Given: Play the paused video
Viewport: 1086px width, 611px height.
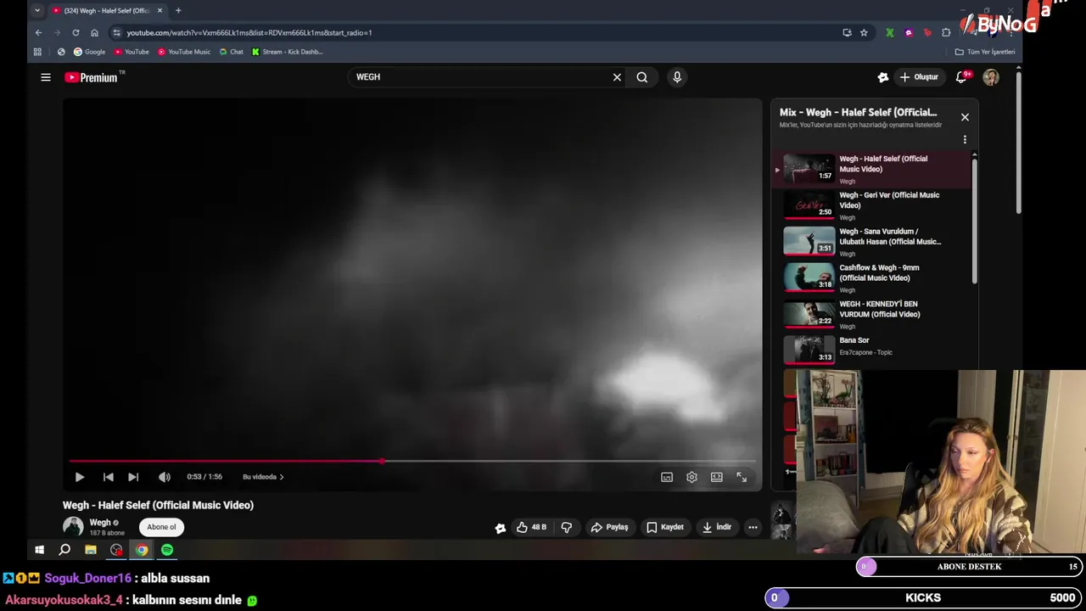Looking at the screenshot, I should click(80, 477).
